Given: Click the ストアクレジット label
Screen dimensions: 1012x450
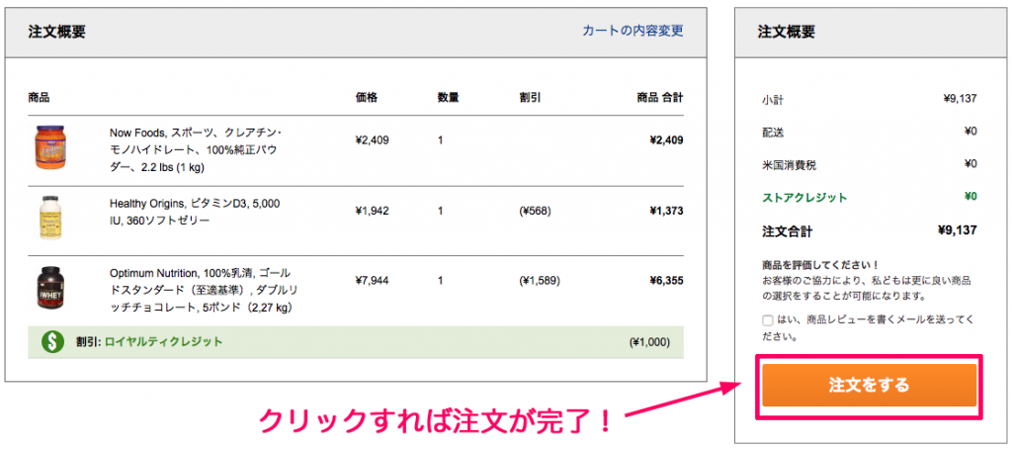Looking at the screenshot, I should [x=804, y=198].
